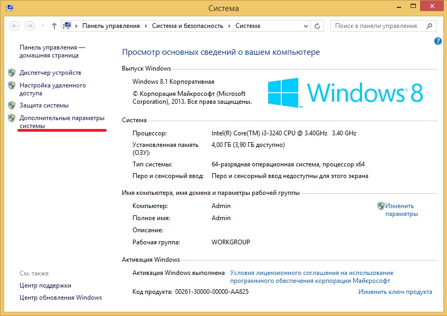This screenshot has width=447, height=316.
Task: Click shield icon next to Диспетчер устройств
Action: coord(12,73)
